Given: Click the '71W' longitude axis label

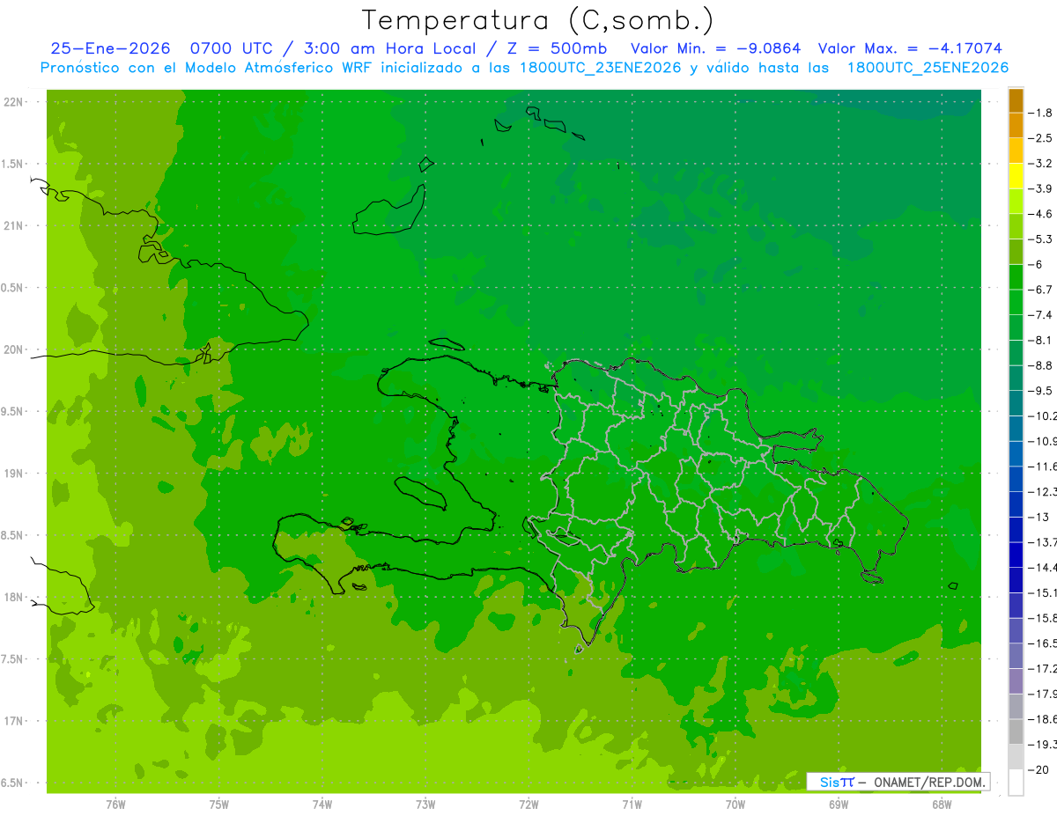Looking at the screenshot, I should 632,805.
